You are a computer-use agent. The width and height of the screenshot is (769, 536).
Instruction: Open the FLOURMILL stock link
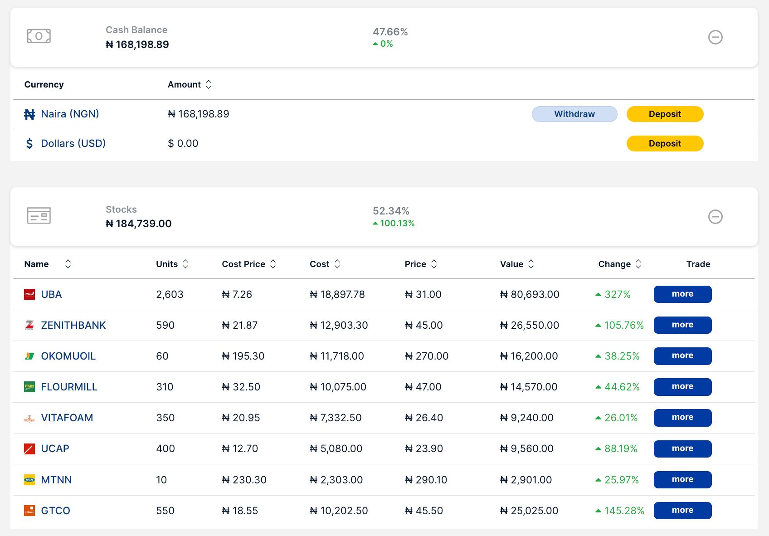pyautogui.click(x=69, y=387)
